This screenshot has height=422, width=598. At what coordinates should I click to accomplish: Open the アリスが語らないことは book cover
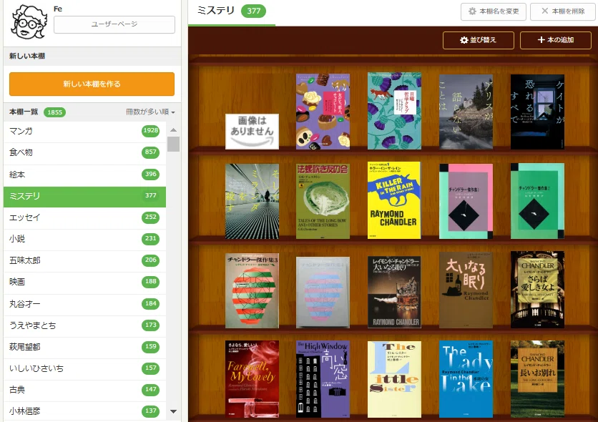pyautogui.click(x=466, y=112)
